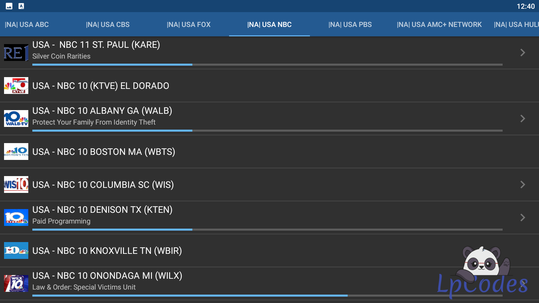This screenshot has width=539, height=303.
Task: Tap the Boston's Ten WBTS logo
Action: tap(16, 151)
